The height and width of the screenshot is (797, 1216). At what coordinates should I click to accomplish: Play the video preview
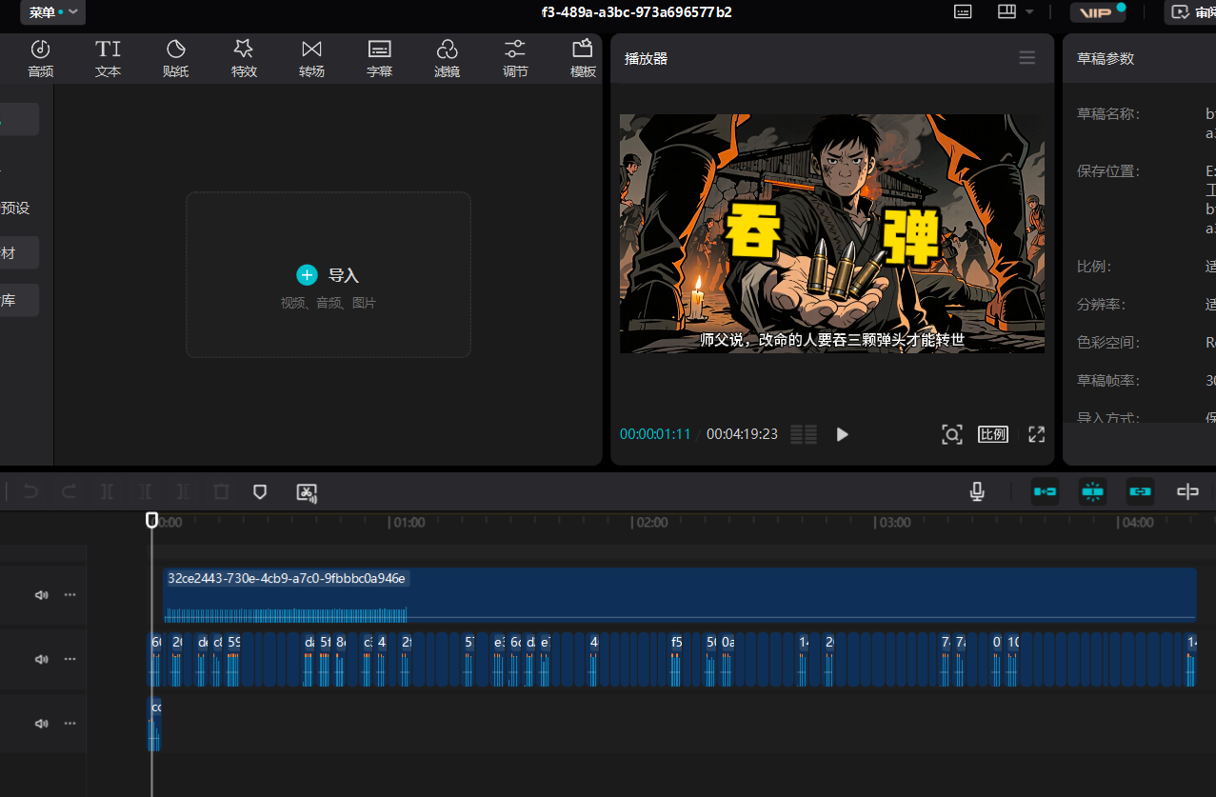pos(842,434)
